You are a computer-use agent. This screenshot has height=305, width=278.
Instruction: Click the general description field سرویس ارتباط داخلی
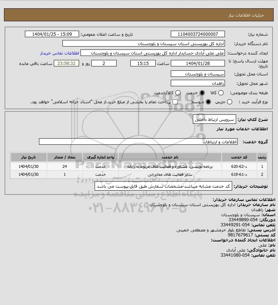pyautogui.click(x=214, y=119)
